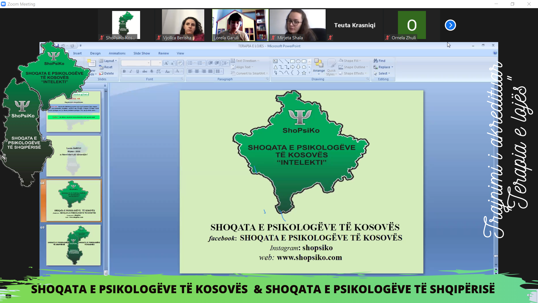Click the Bullets list icon
The height and width of the screenshot is (303, 538).
pos(192,63)
